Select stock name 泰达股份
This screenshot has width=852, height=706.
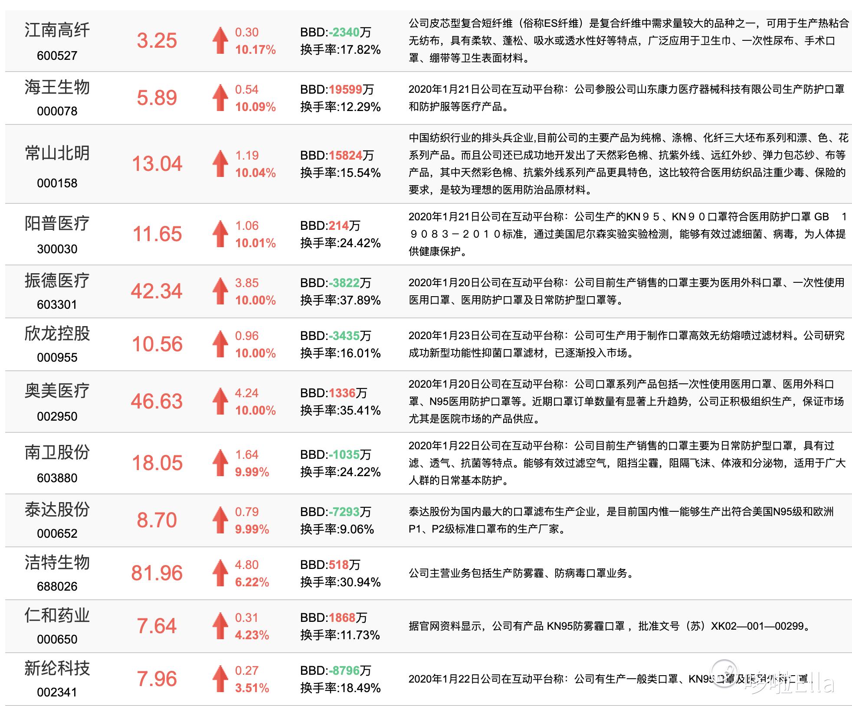click(57, 510)
